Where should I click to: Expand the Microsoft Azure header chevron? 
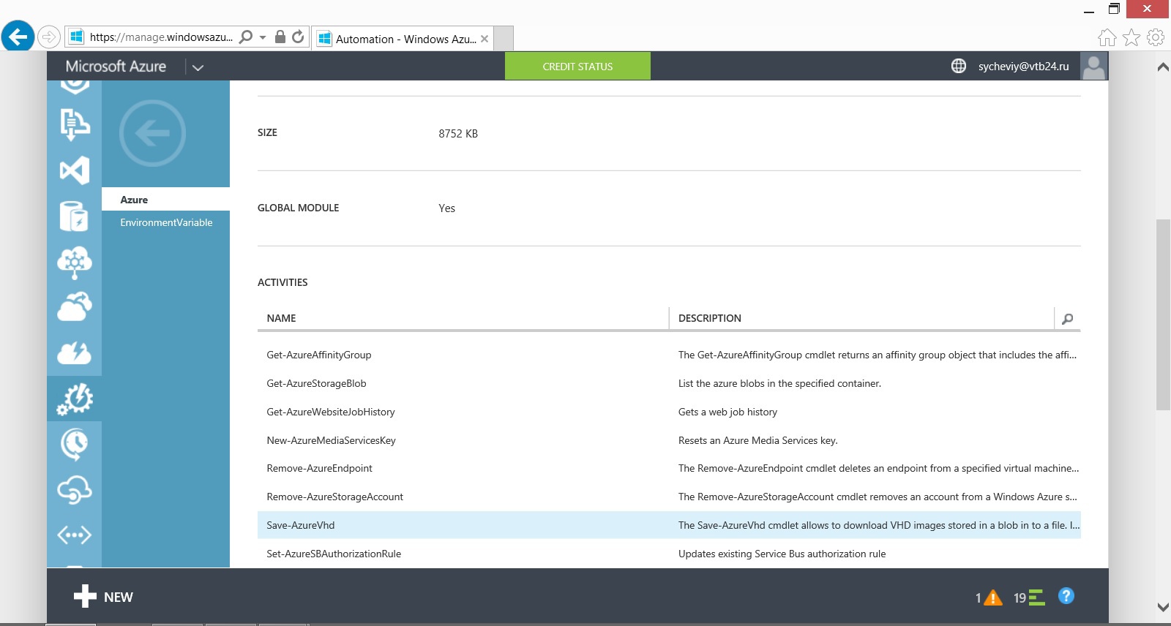coord(198,67)
